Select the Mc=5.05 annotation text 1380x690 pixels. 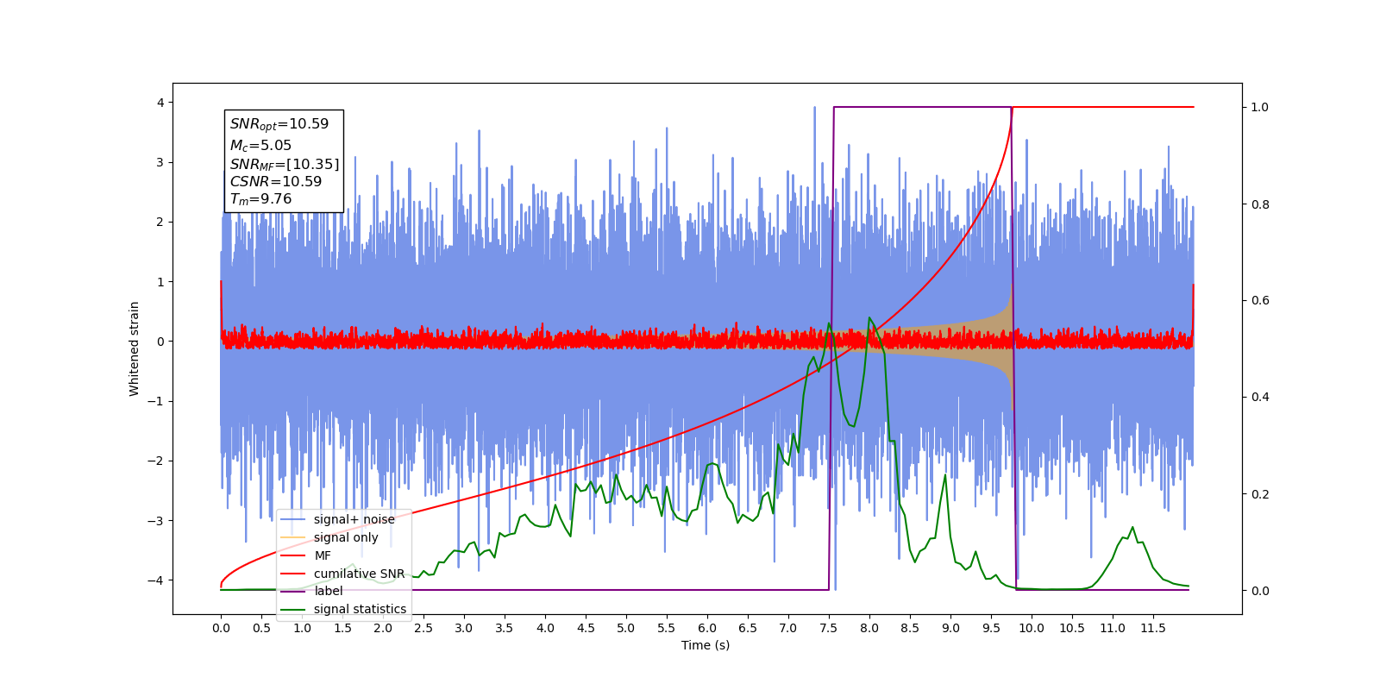(260, 146)
